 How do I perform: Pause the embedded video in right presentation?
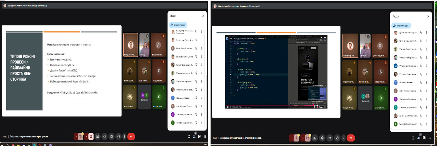click(227, 107)
